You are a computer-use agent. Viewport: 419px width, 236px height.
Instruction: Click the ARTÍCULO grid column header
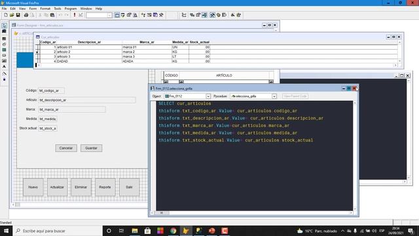click(224, 75)
